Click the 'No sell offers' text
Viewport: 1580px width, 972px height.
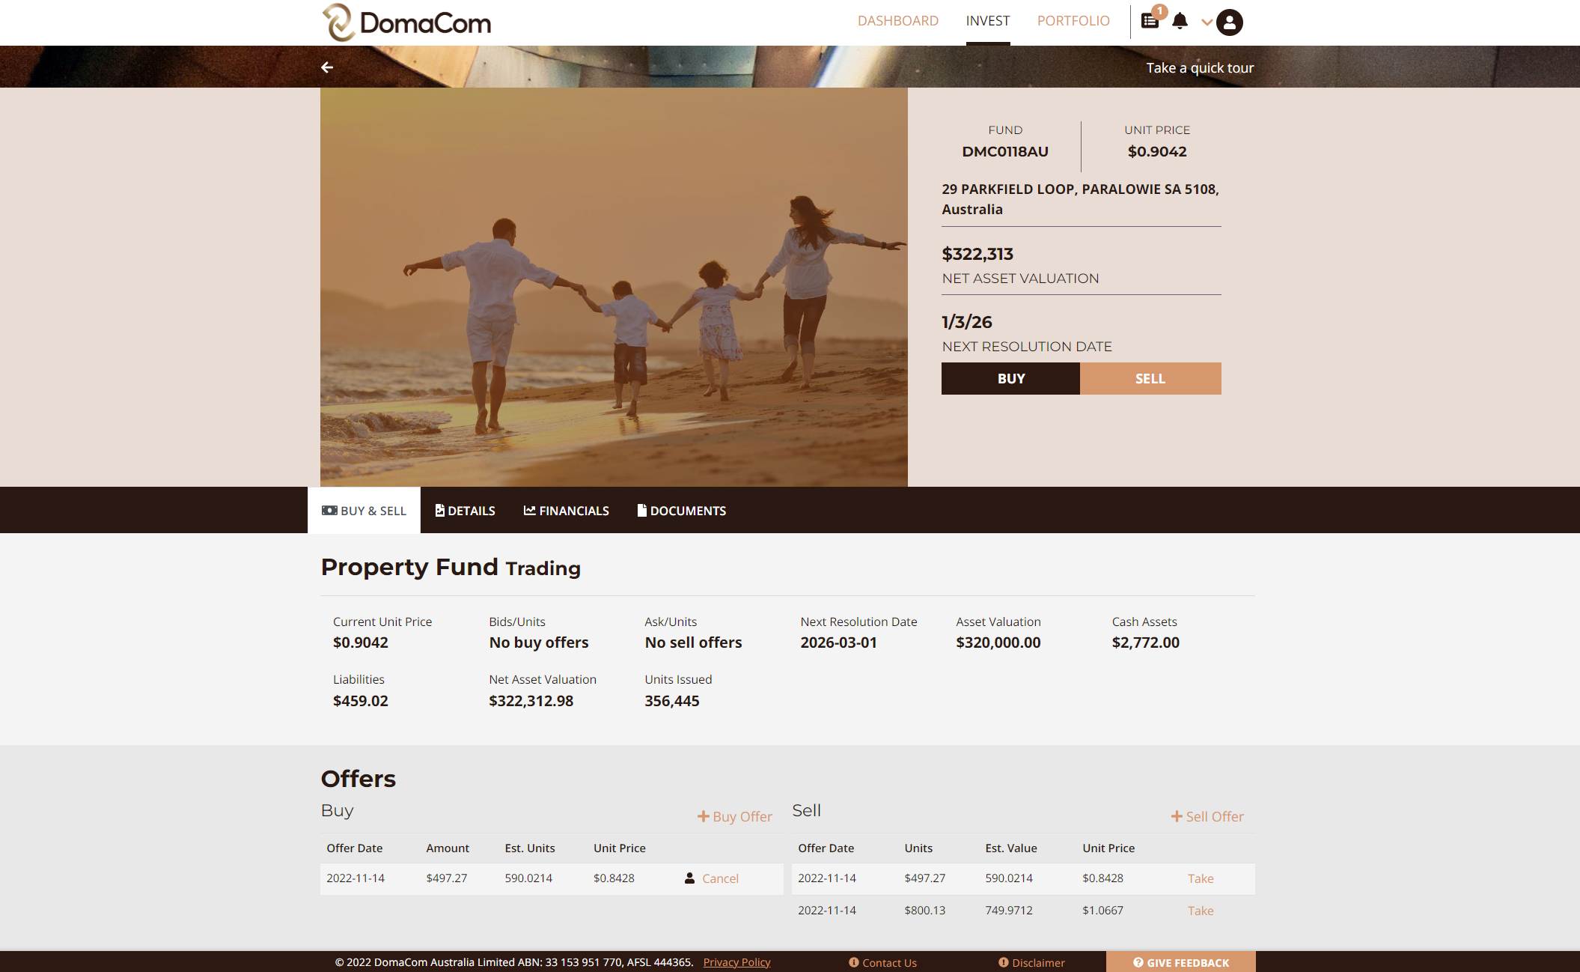tap(694, 643)
